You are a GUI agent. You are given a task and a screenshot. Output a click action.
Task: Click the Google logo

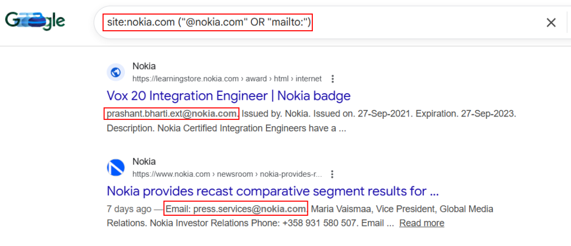click(x=35, y=21)
